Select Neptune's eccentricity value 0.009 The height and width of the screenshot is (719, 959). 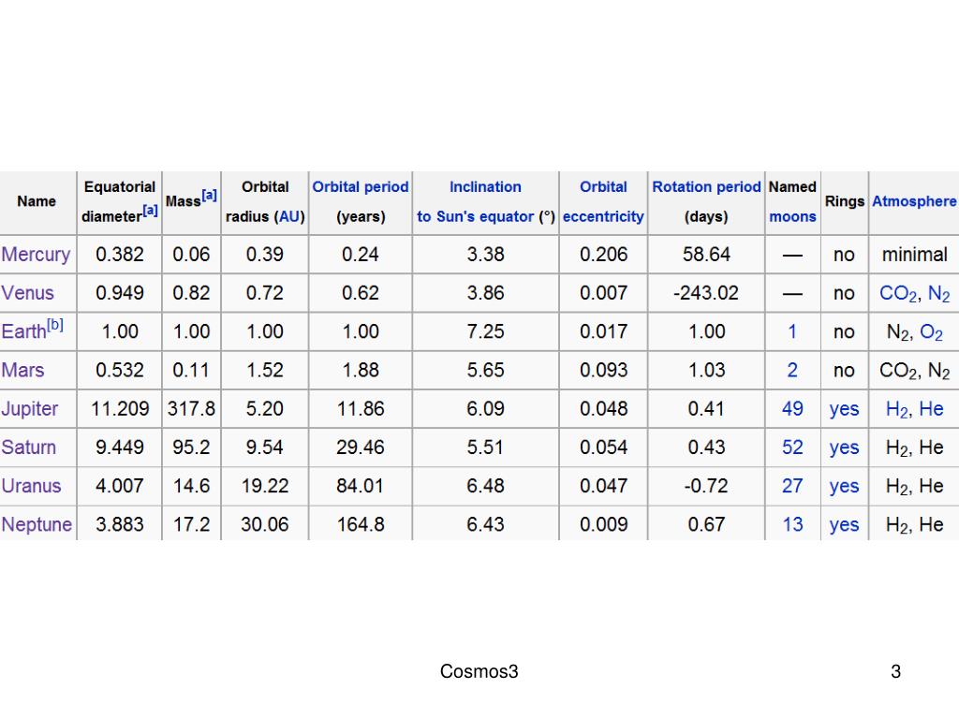pyautogui.click(x=604, y=524)
